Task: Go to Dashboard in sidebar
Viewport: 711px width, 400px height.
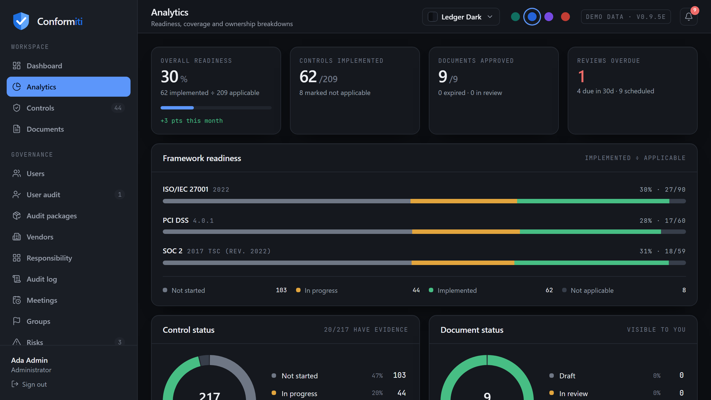Action: [x=69, y=66]
